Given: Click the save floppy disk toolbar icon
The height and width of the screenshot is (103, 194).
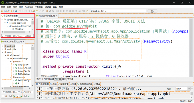Looking at the screenshot, I should [x=5, y=11].
